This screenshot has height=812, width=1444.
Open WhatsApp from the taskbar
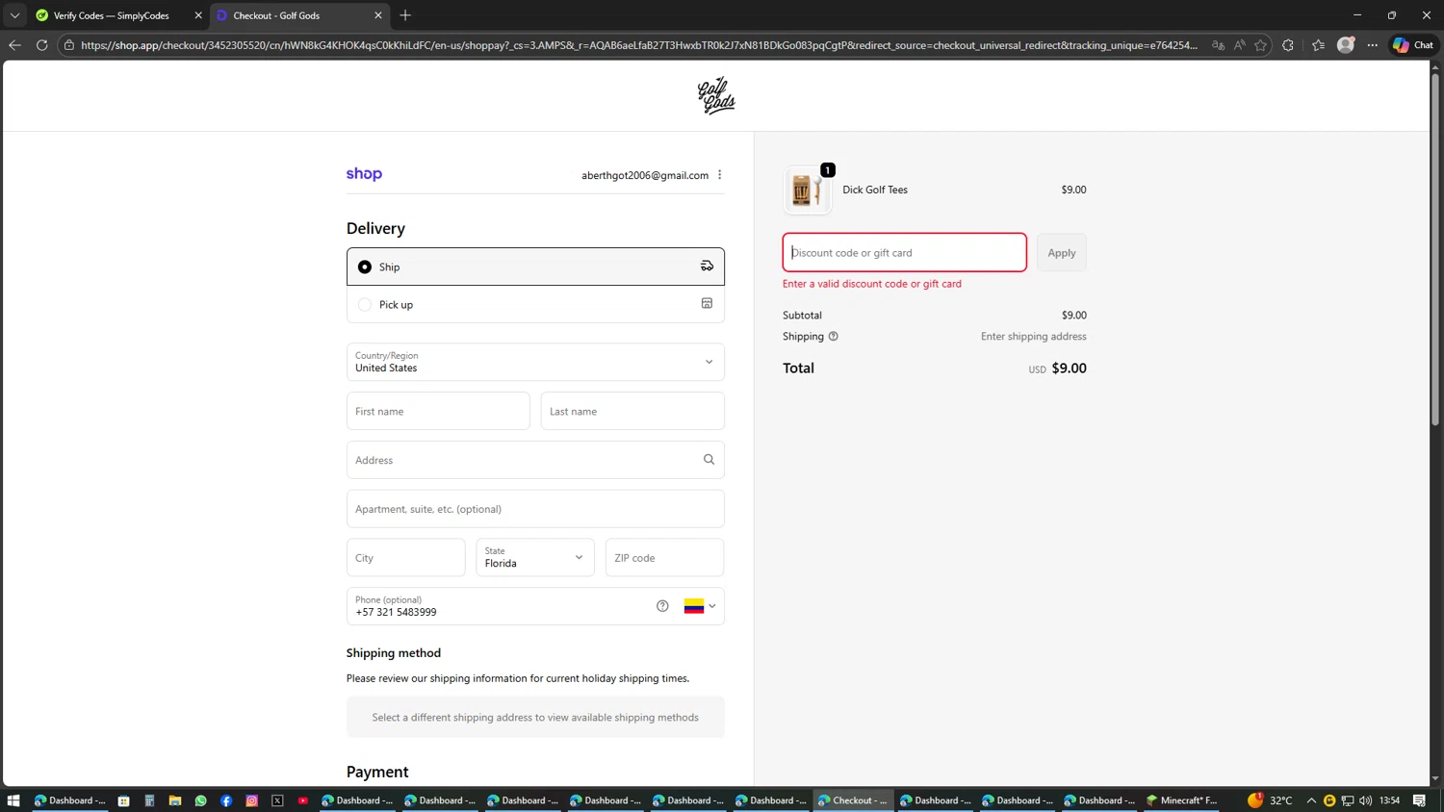click(x=200, y=800)
